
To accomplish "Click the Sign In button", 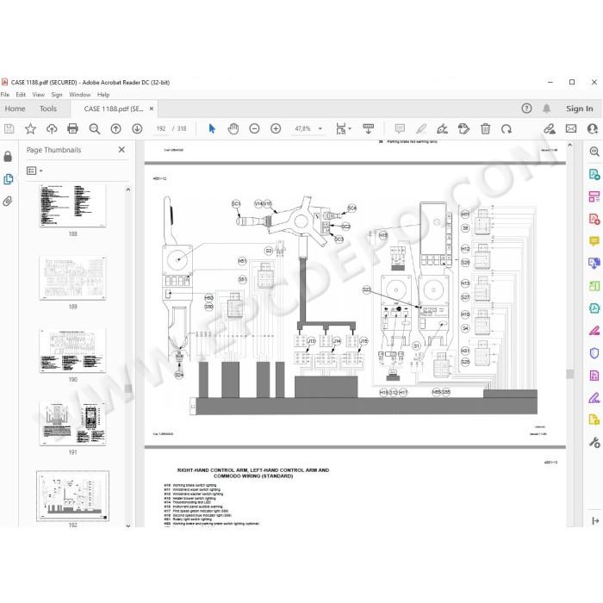I will pyautogui.click(x=579, y=109).
